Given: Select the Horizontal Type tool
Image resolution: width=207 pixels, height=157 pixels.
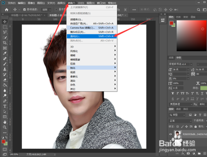Looking at the screenshot, I should coord(5,106).
